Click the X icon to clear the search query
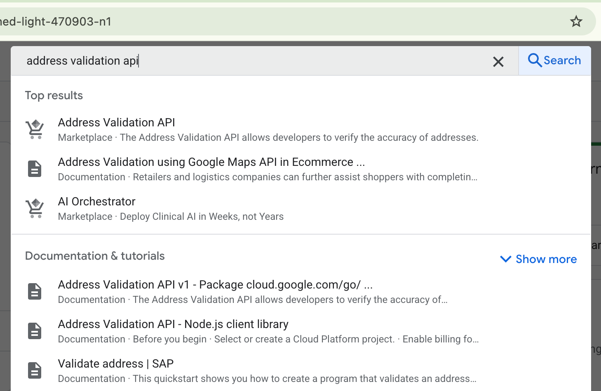The width and height of the screenshot is (601, 391). pyautogui.click(x=498, y=61)
